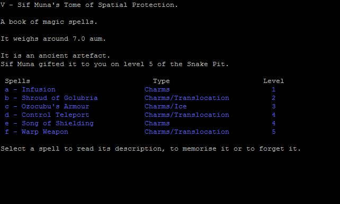The image size is (340, 204).
Task: Click the Type column header
Action: pyautogui.click(x=162, y=81)
